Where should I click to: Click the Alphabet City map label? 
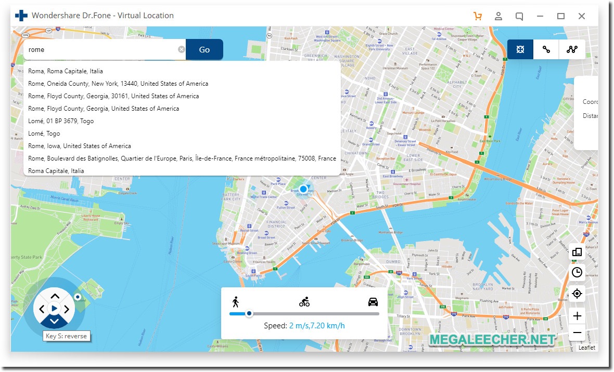456,84
